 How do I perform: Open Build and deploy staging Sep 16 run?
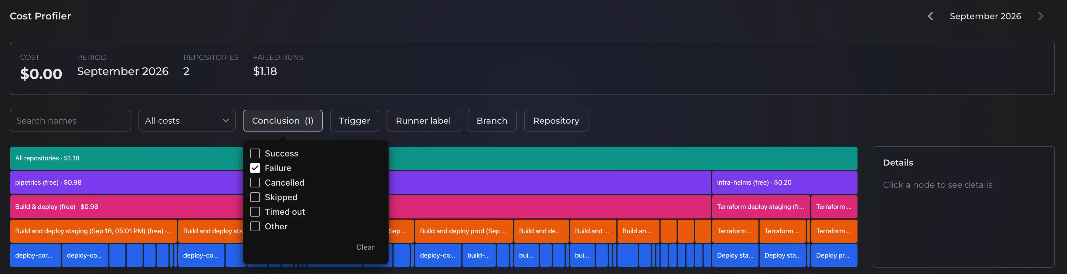(x=94, y=231)
